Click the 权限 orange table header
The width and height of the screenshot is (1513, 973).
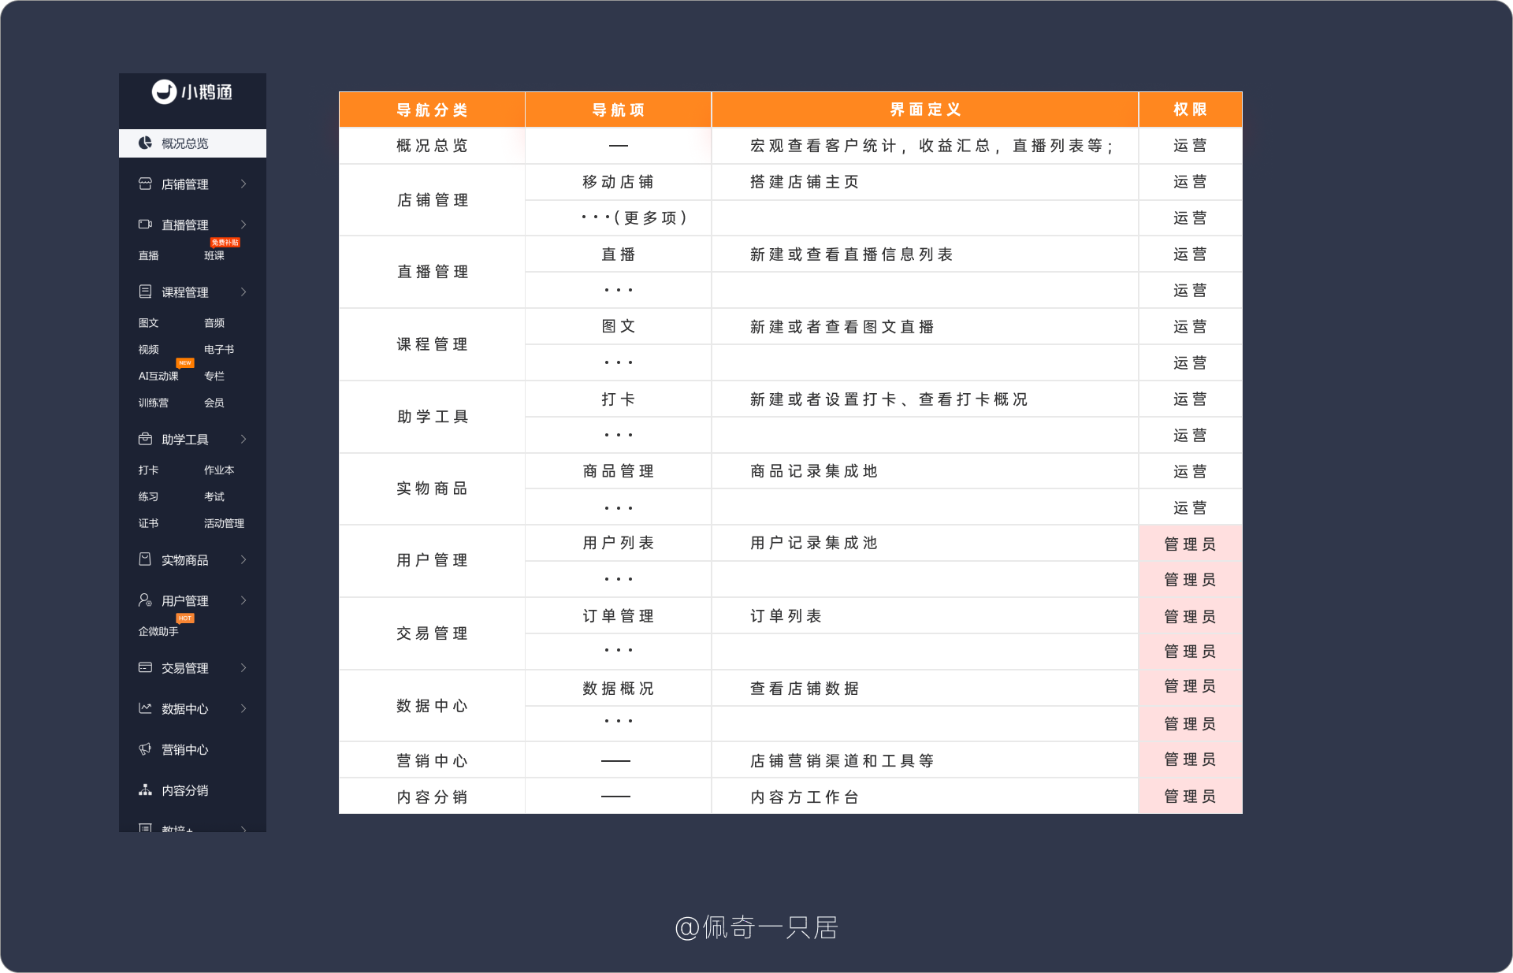click(1189, 110)
